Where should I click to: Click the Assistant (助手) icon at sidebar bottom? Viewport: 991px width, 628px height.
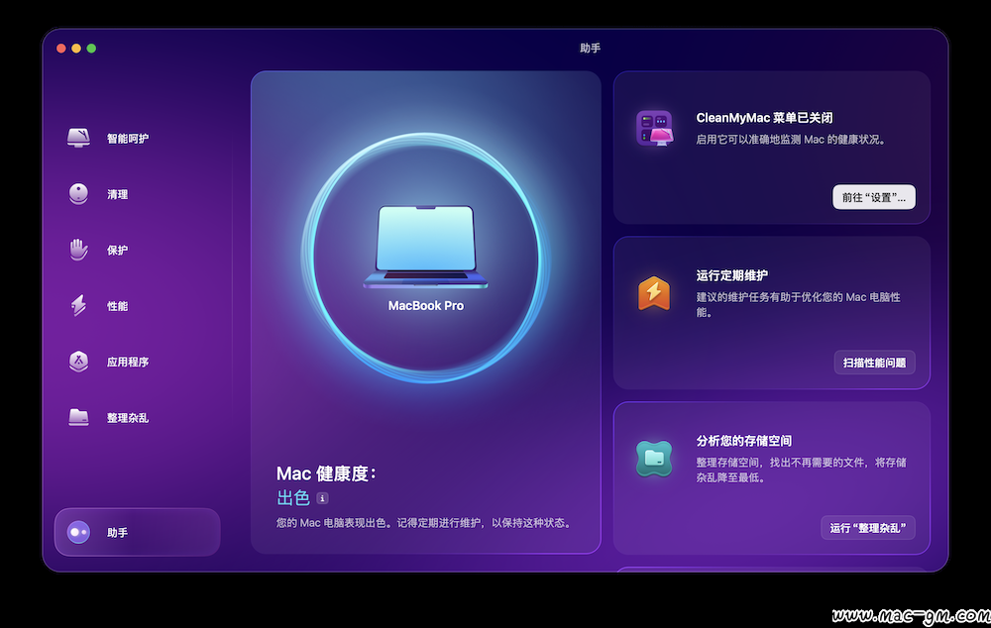pos(78,532)
